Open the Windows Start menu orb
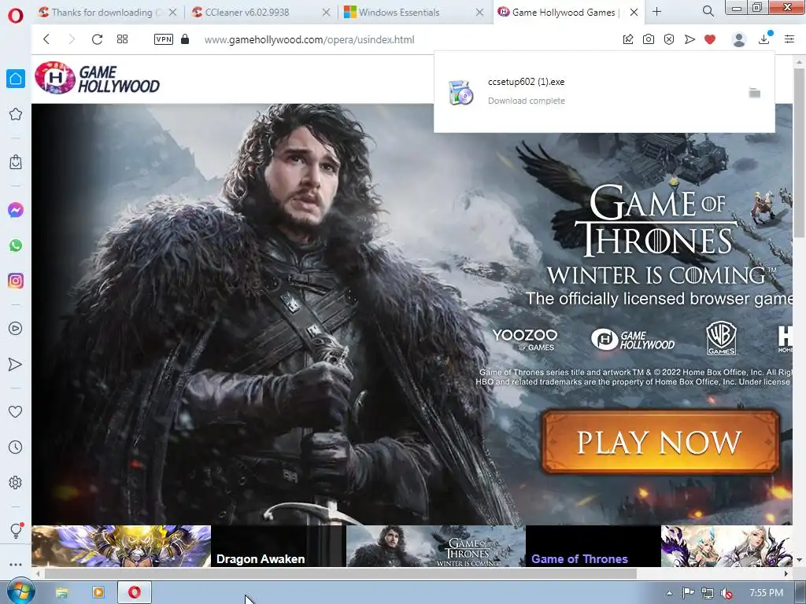Screen dimensions: 806x604 coord(20,592)
